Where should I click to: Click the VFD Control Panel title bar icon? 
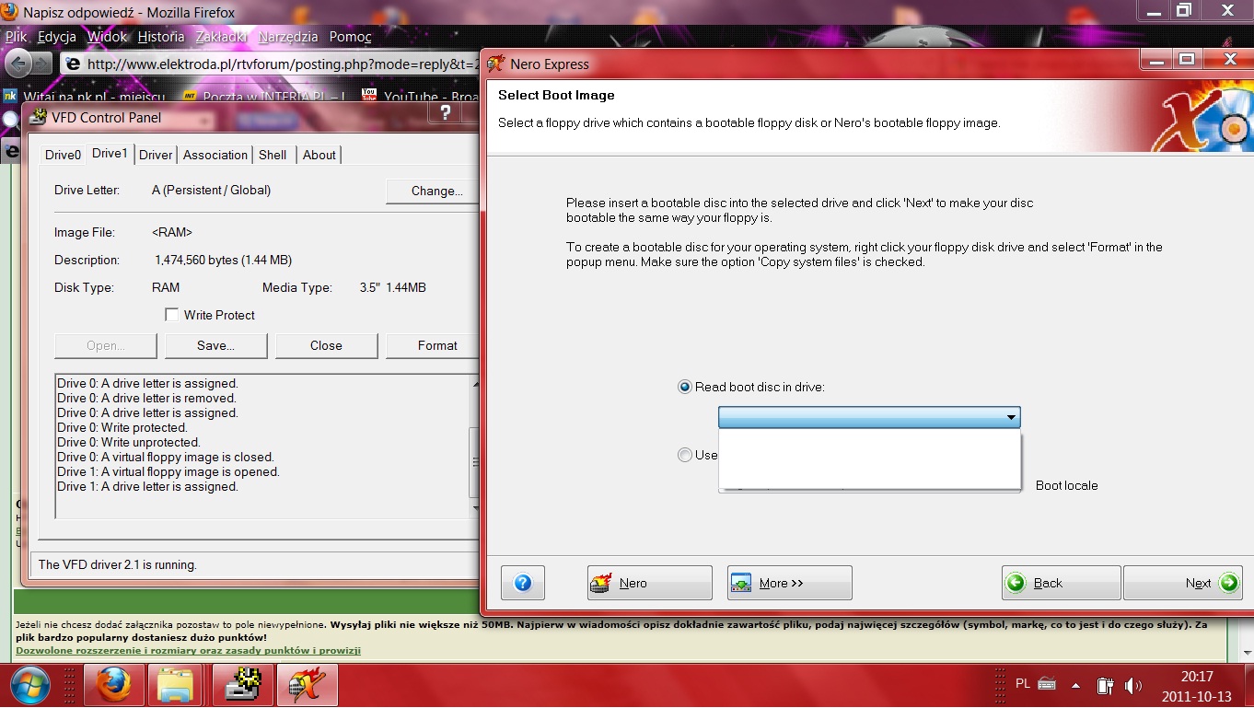39,117
